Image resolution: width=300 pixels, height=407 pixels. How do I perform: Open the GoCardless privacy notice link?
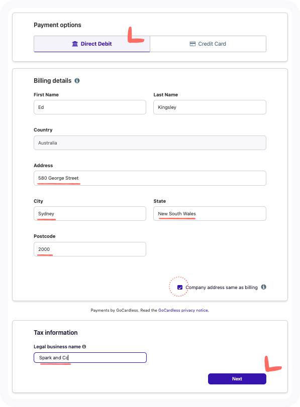[183, 310]
